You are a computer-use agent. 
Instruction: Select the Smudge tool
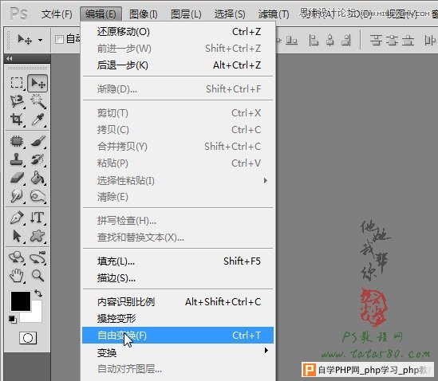coord(17,196)
